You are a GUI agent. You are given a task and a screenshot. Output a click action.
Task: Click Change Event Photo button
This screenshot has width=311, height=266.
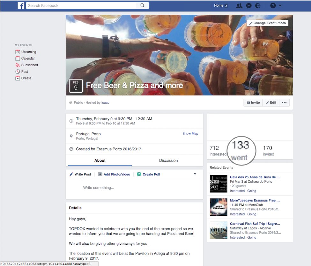[x=267, y=23]
